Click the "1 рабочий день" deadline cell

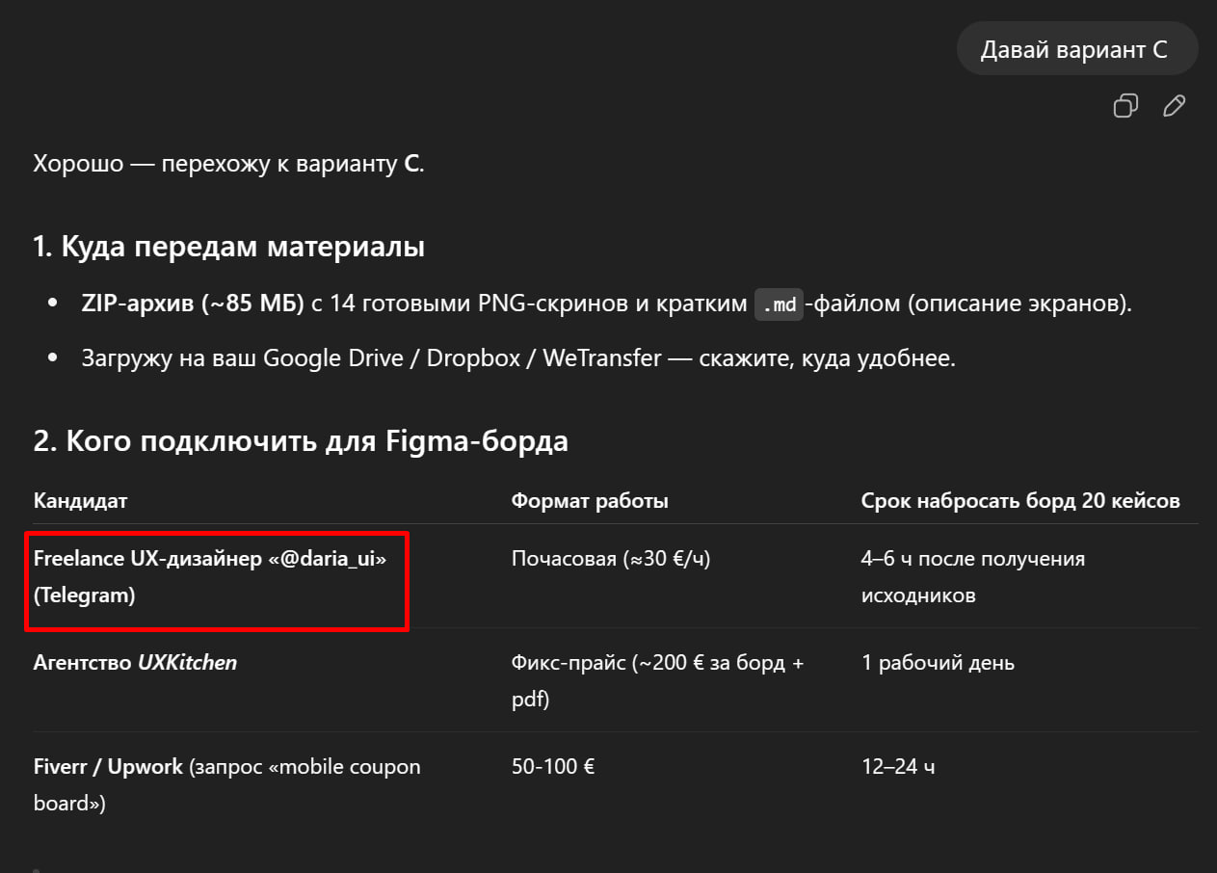pos(938,663)
